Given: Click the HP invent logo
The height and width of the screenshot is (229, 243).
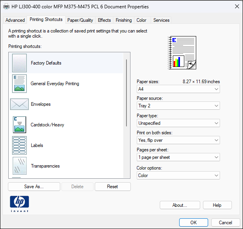Looking at the screenshot, I should click(19, 204).
